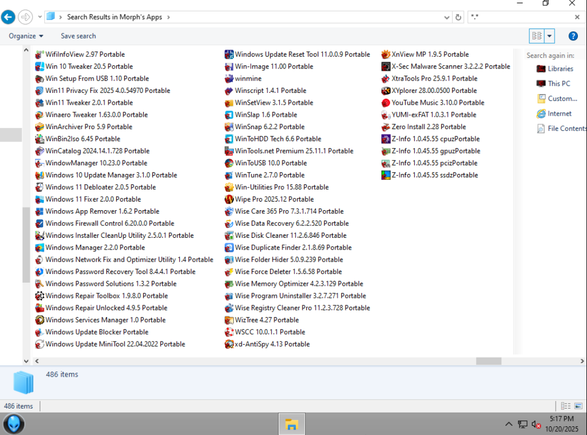This screenshot has width=587, height=435.
Task: Select the Windows Update MiniTool icon
Action: [39, 344]
